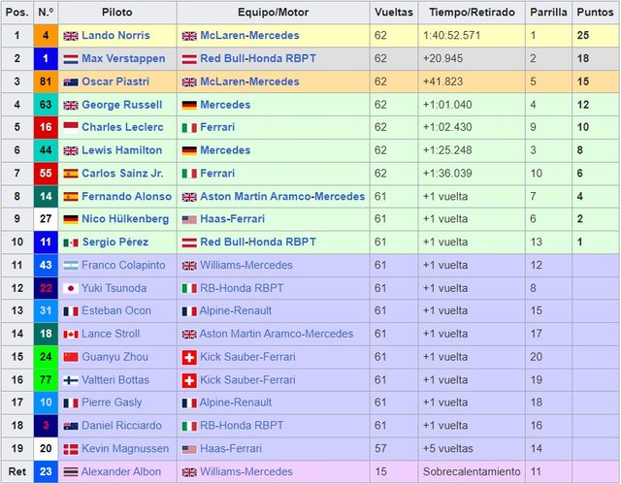Image resolution: width=621 pixels, height=484 pixels.
Task: Open Williams-Mercedes link in Albon's row
Action: (x=245, y=471)
